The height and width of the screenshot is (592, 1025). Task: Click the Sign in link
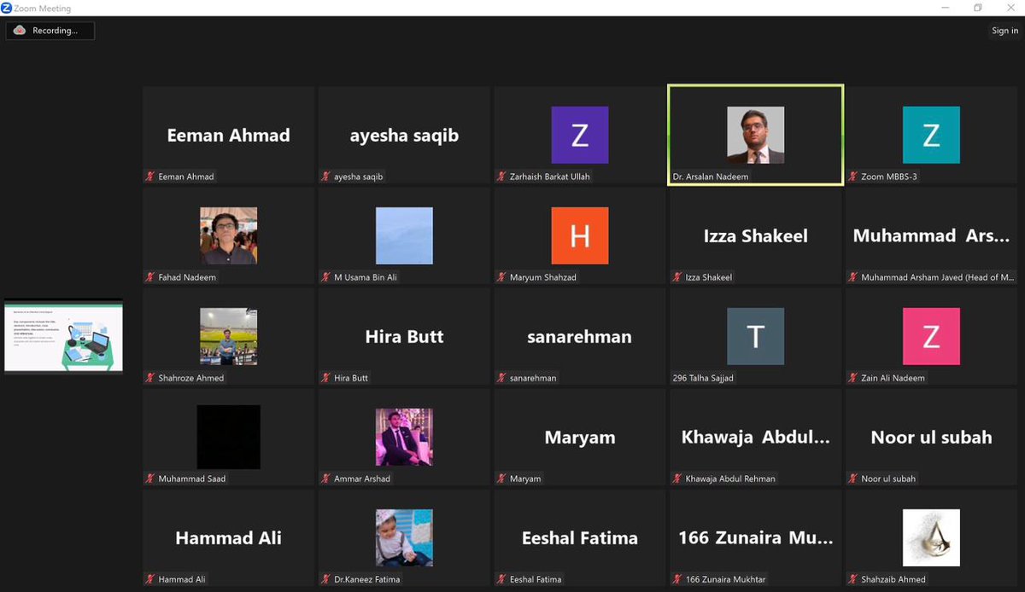click(x=1004, y=31)
